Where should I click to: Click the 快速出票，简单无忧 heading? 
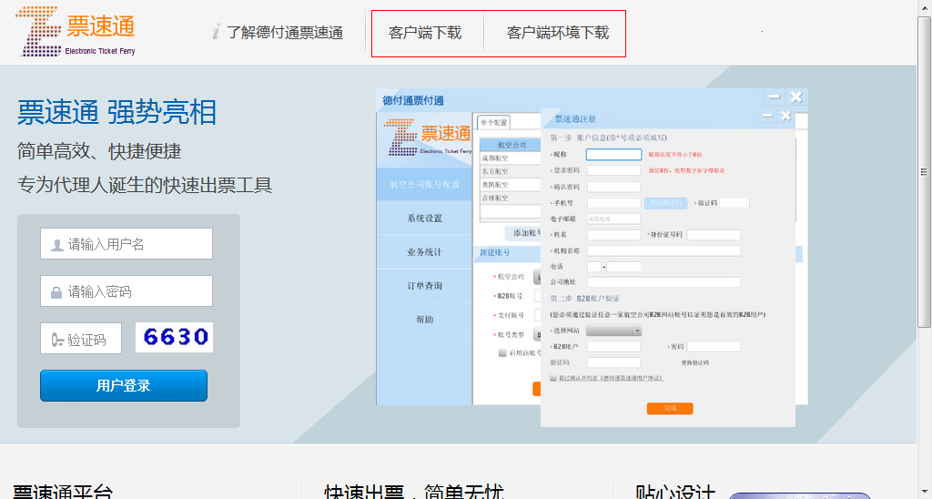pos(414,493)
